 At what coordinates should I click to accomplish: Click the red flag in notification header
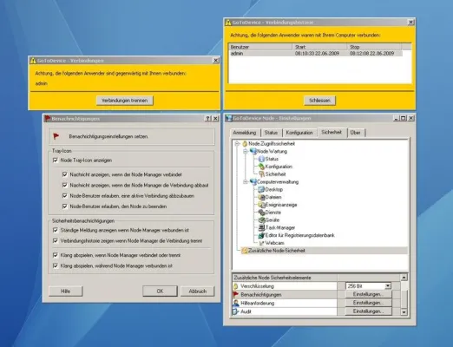coord(56,136)
